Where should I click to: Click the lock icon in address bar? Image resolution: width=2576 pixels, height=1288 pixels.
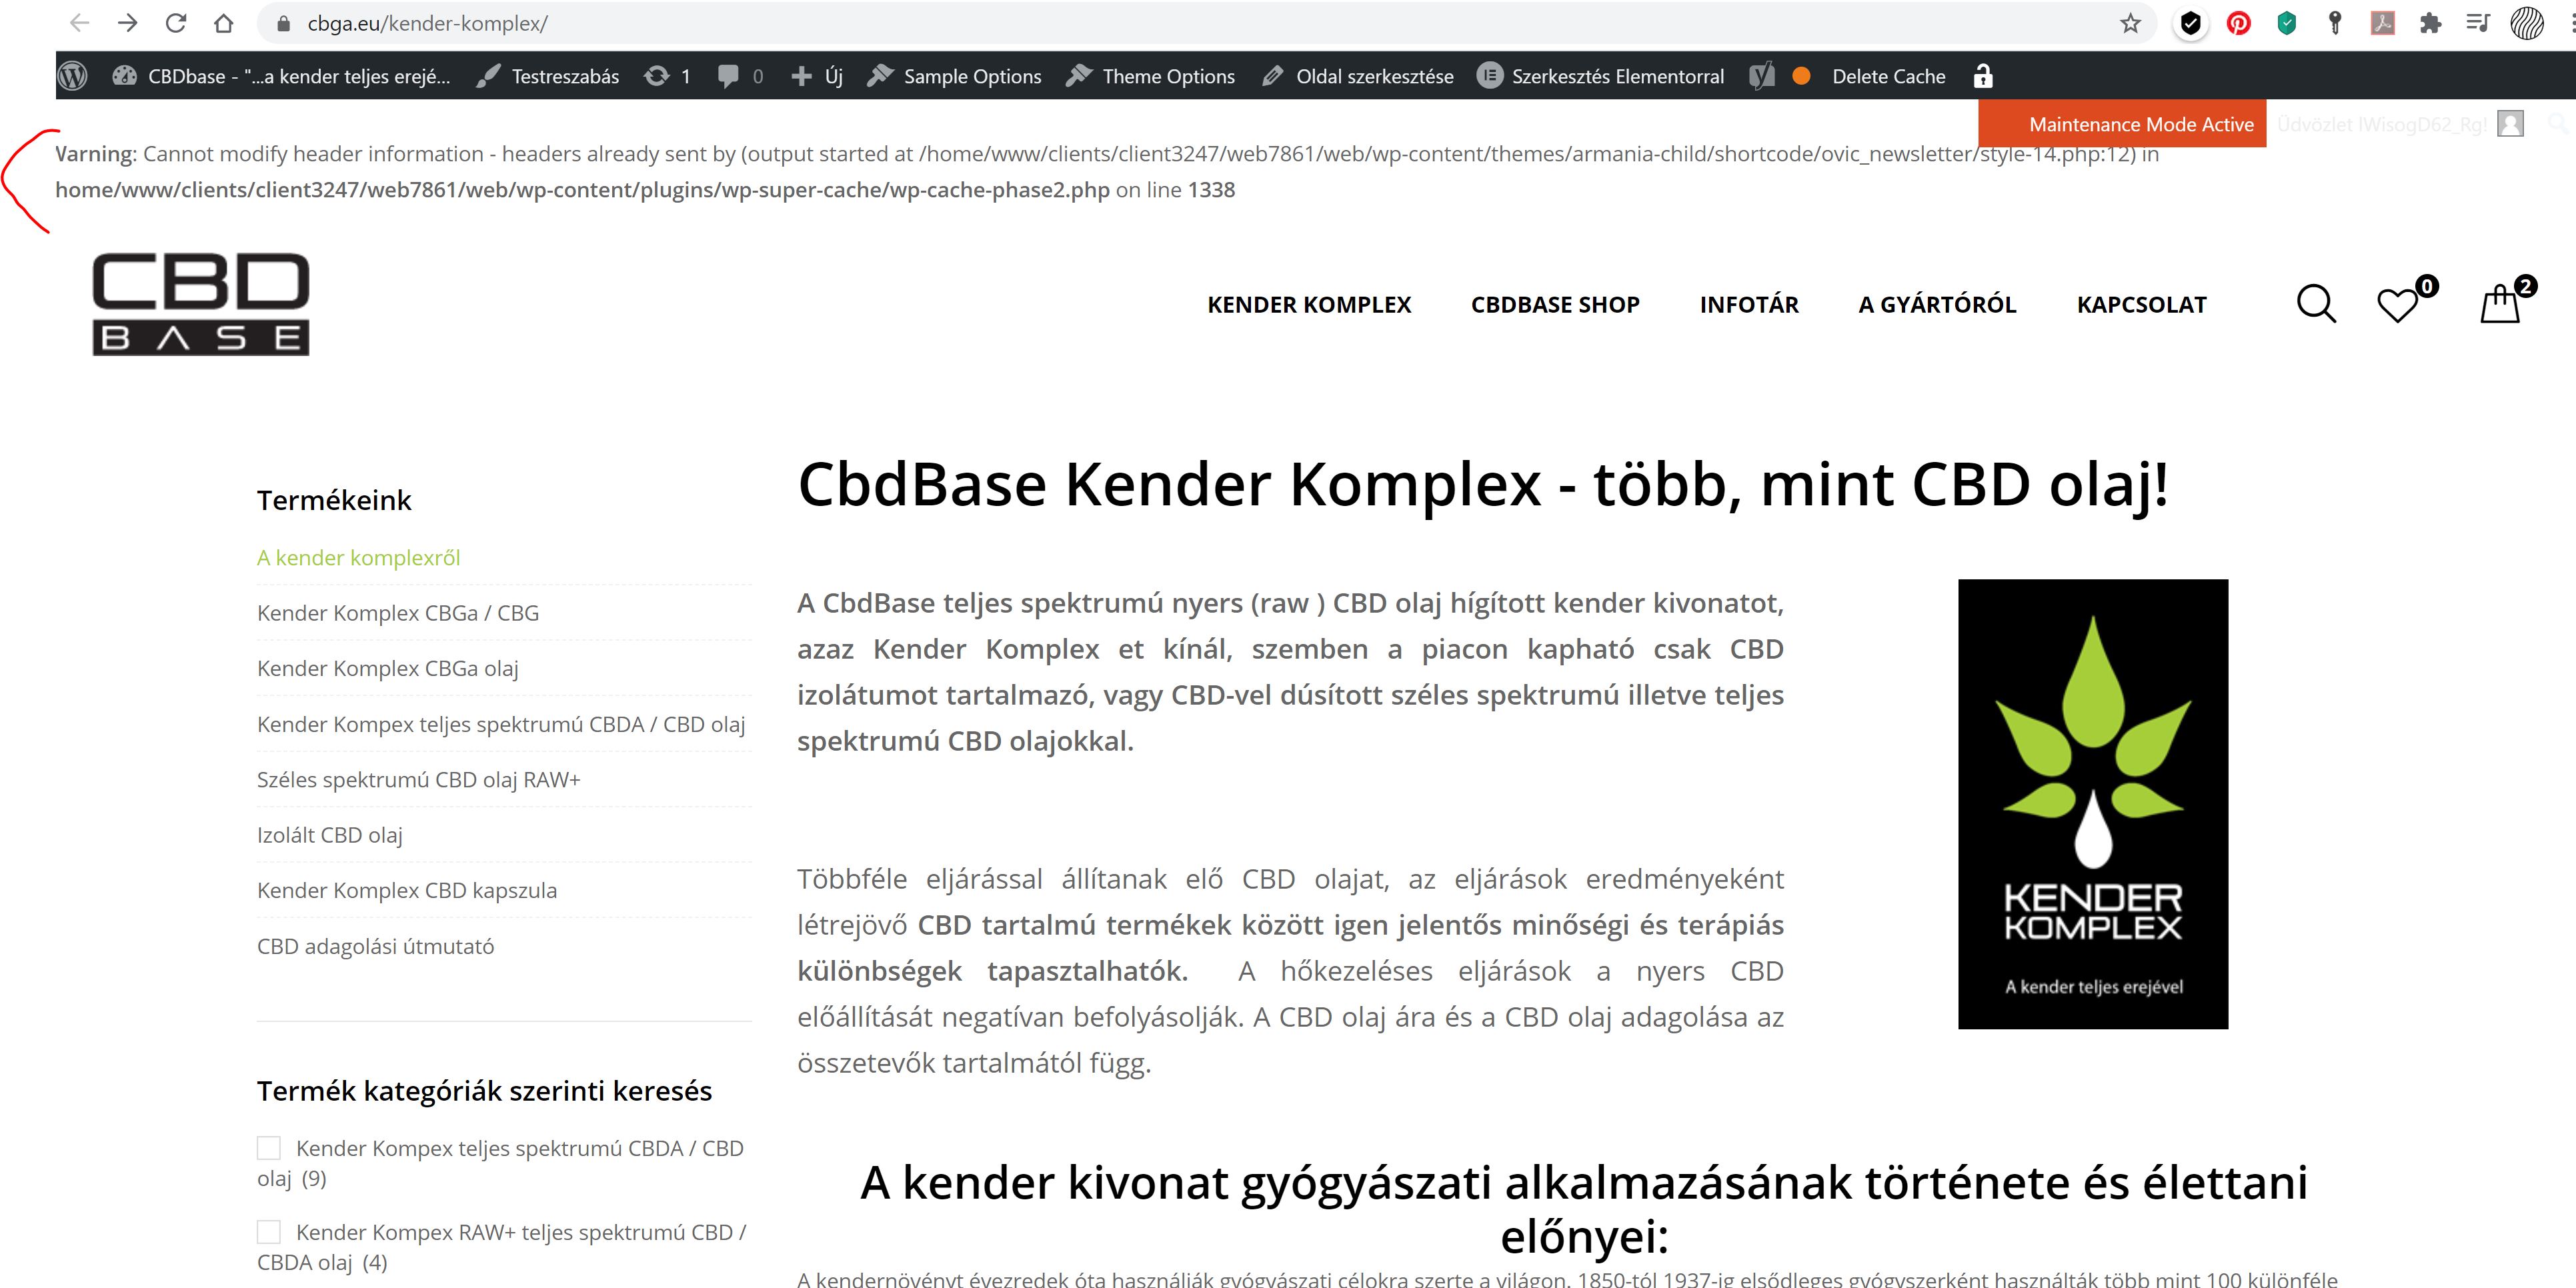point(285,24)
